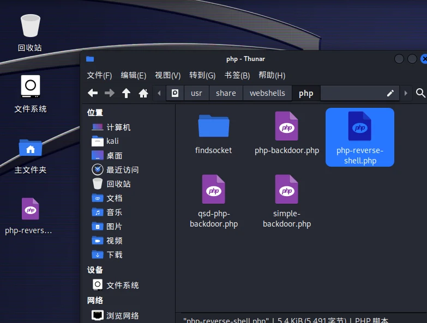427x323 pixels.
Task: Jump to the webshells path segment
Action: [x=267, y=93]
